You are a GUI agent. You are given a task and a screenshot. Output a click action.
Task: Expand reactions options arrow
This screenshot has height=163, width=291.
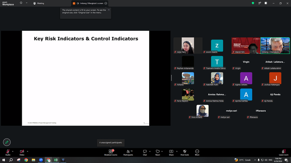162,151
